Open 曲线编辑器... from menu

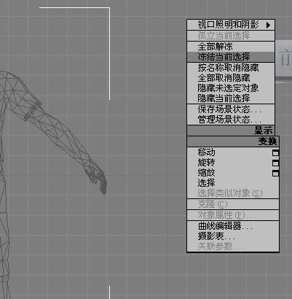pos(233,226)
